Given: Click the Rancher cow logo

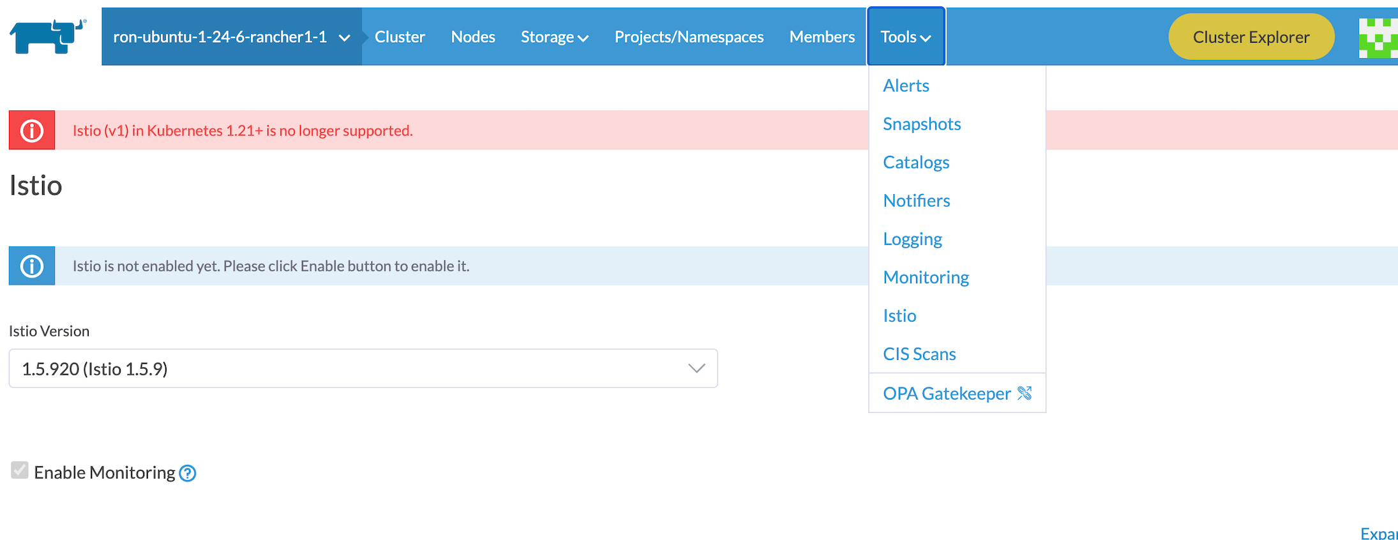Looking at the screenshot, I should tap(47, 36).
